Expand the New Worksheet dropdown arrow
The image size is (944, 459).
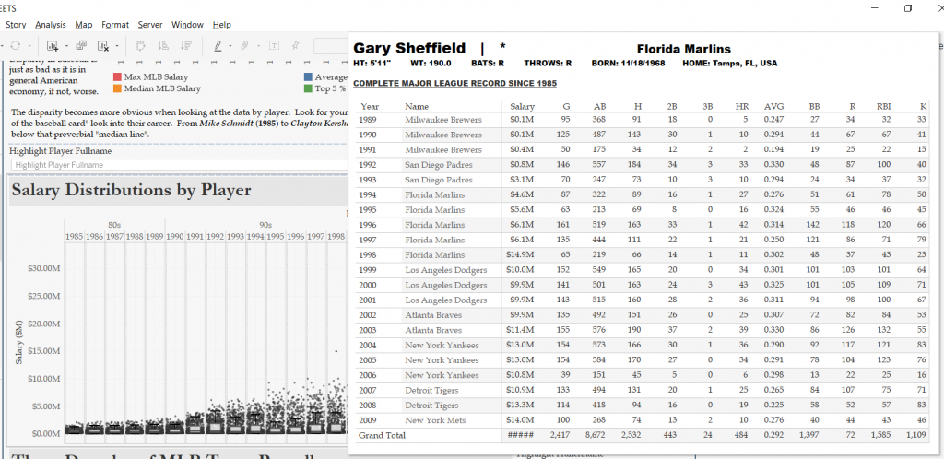coord(66,46)
